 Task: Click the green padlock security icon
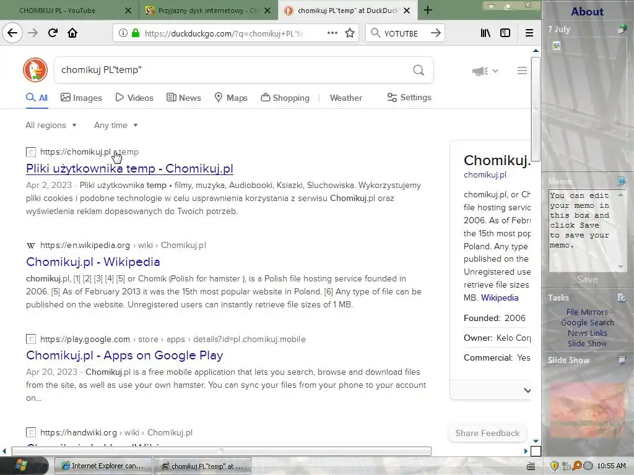point(136,33)
